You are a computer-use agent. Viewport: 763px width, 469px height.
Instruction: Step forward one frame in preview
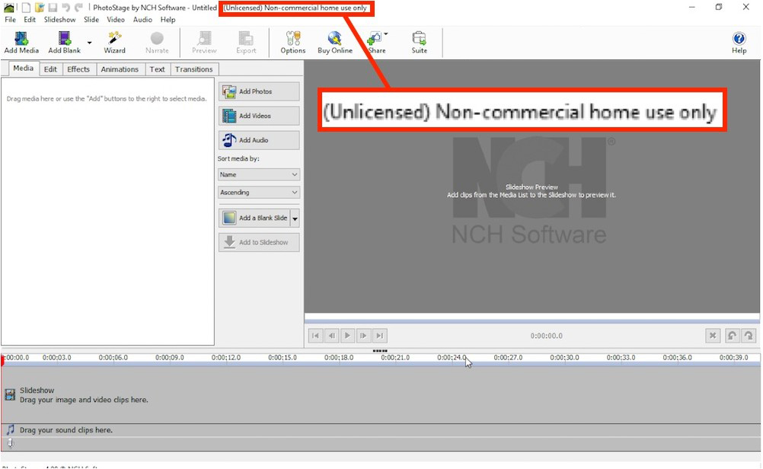[363, 335]
